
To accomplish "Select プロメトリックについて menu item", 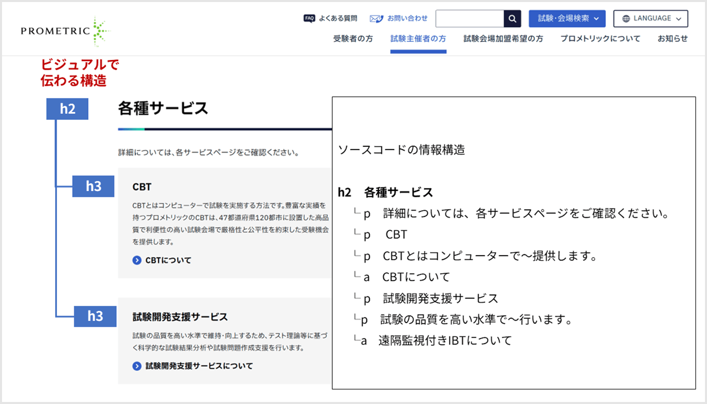I will pos(600,38).
